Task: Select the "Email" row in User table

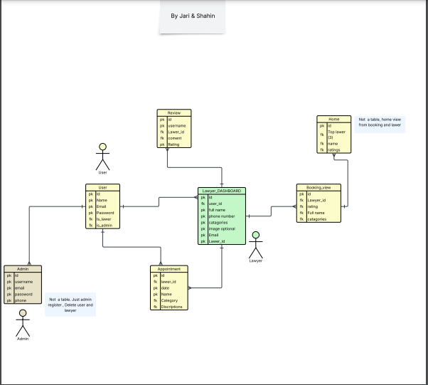Action: click(102, 206)
